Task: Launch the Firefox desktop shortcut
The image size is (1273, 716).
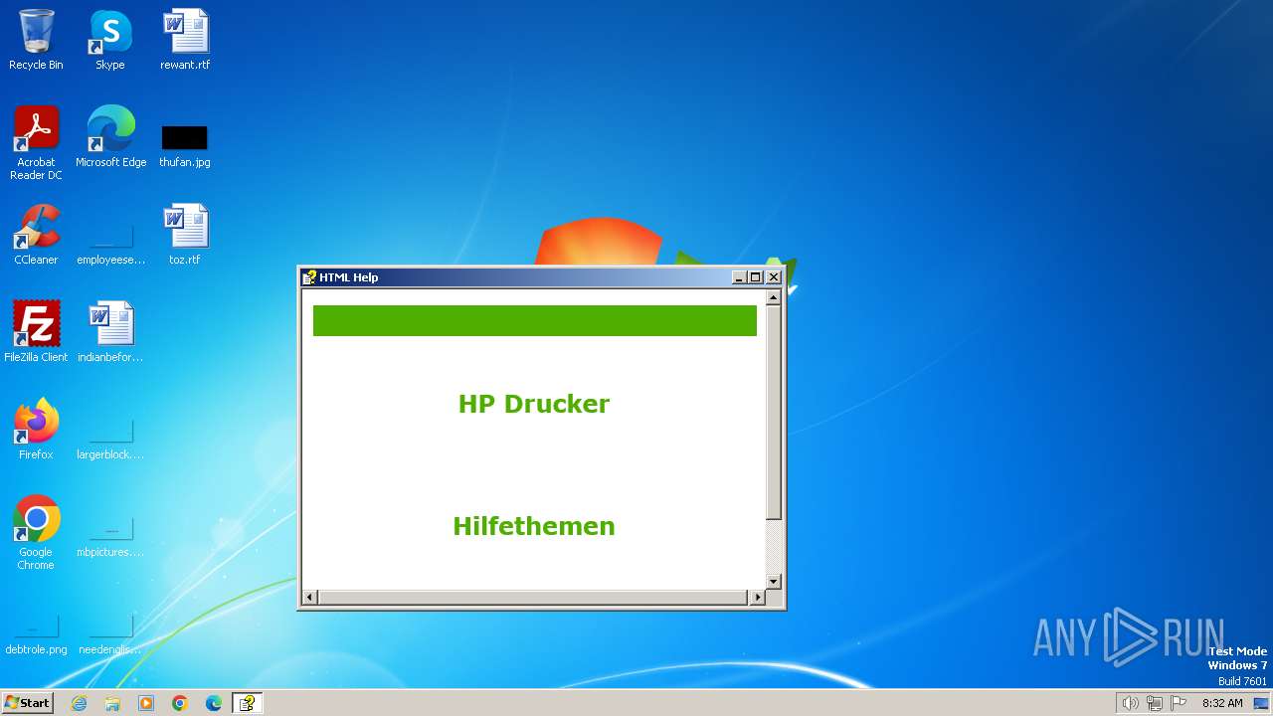Action: 36,429
